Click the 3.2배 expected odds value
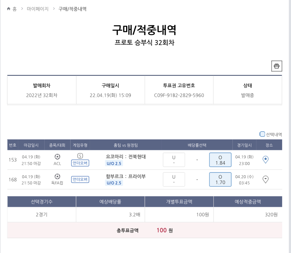 pyautogui.click(x=135, y=215)
